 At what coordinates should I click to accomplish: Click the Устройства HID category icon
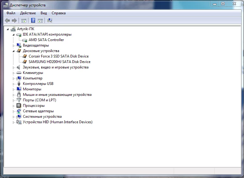tap(19, 122)
